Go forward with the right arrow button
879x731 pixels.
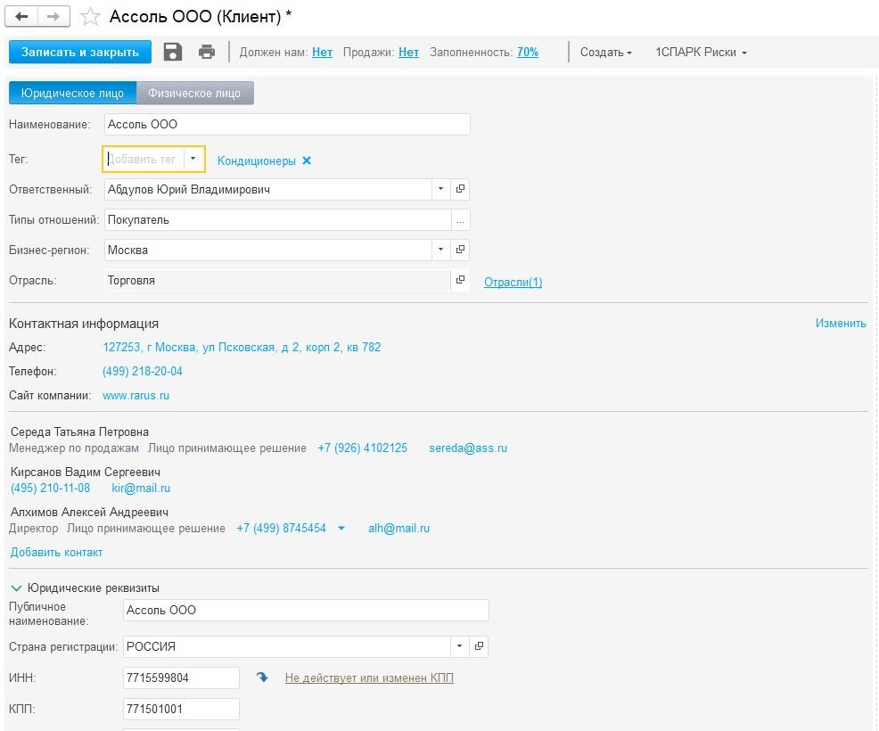(x=53, y=16)
